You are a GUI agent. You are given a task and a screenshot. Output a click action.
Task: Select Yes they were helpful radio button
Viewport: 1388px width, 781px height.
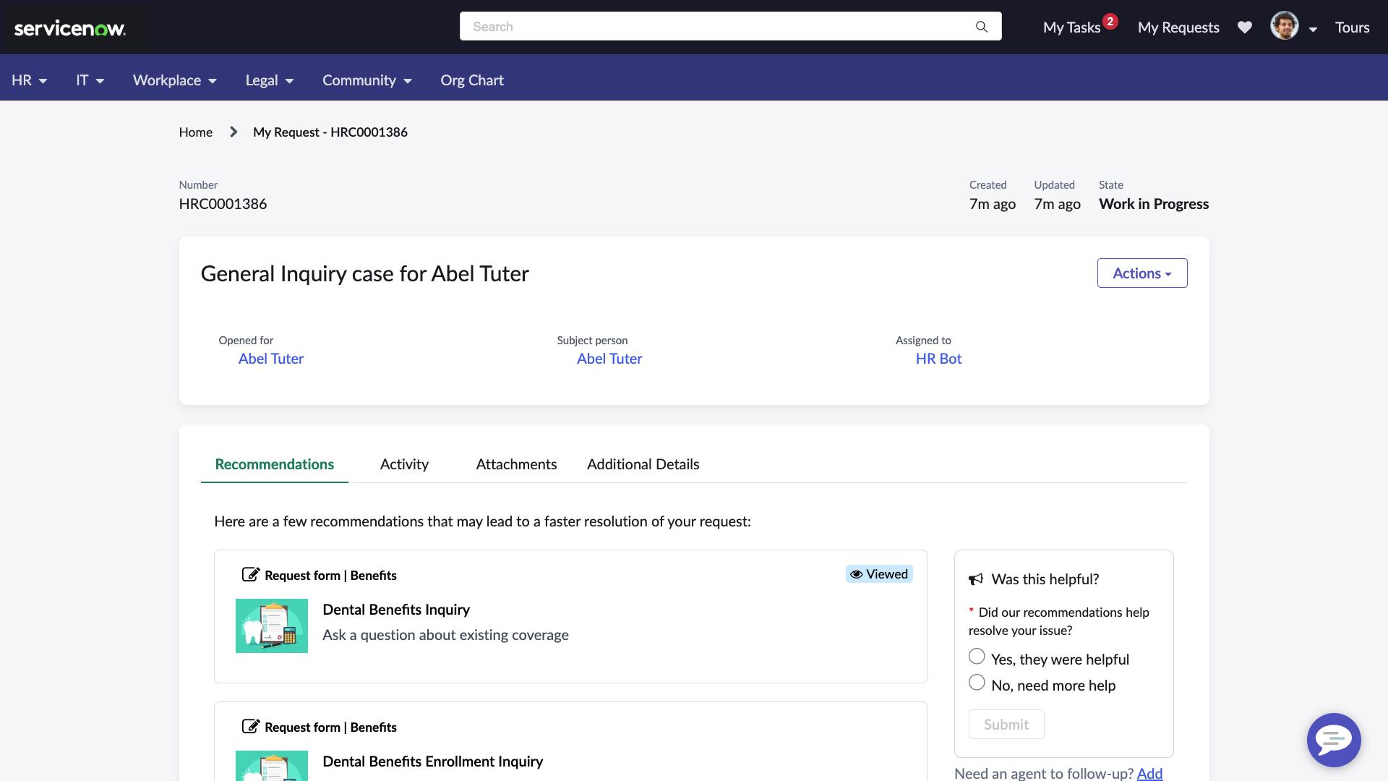[x=976, y=657]
